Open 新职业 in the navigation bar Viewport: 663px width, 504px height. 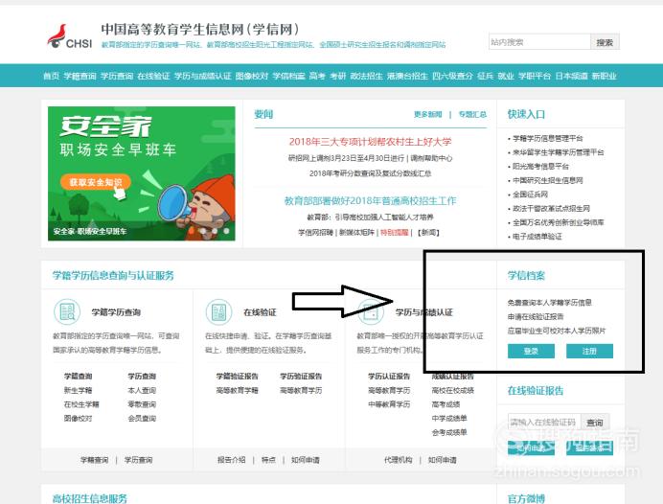[604, 76]
